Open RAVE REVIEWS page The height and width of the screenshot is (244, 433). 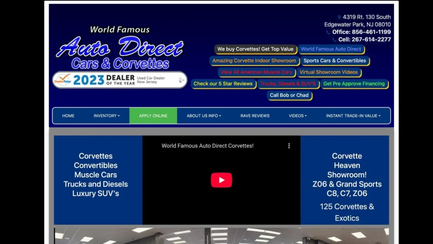(x=255, y=116)
